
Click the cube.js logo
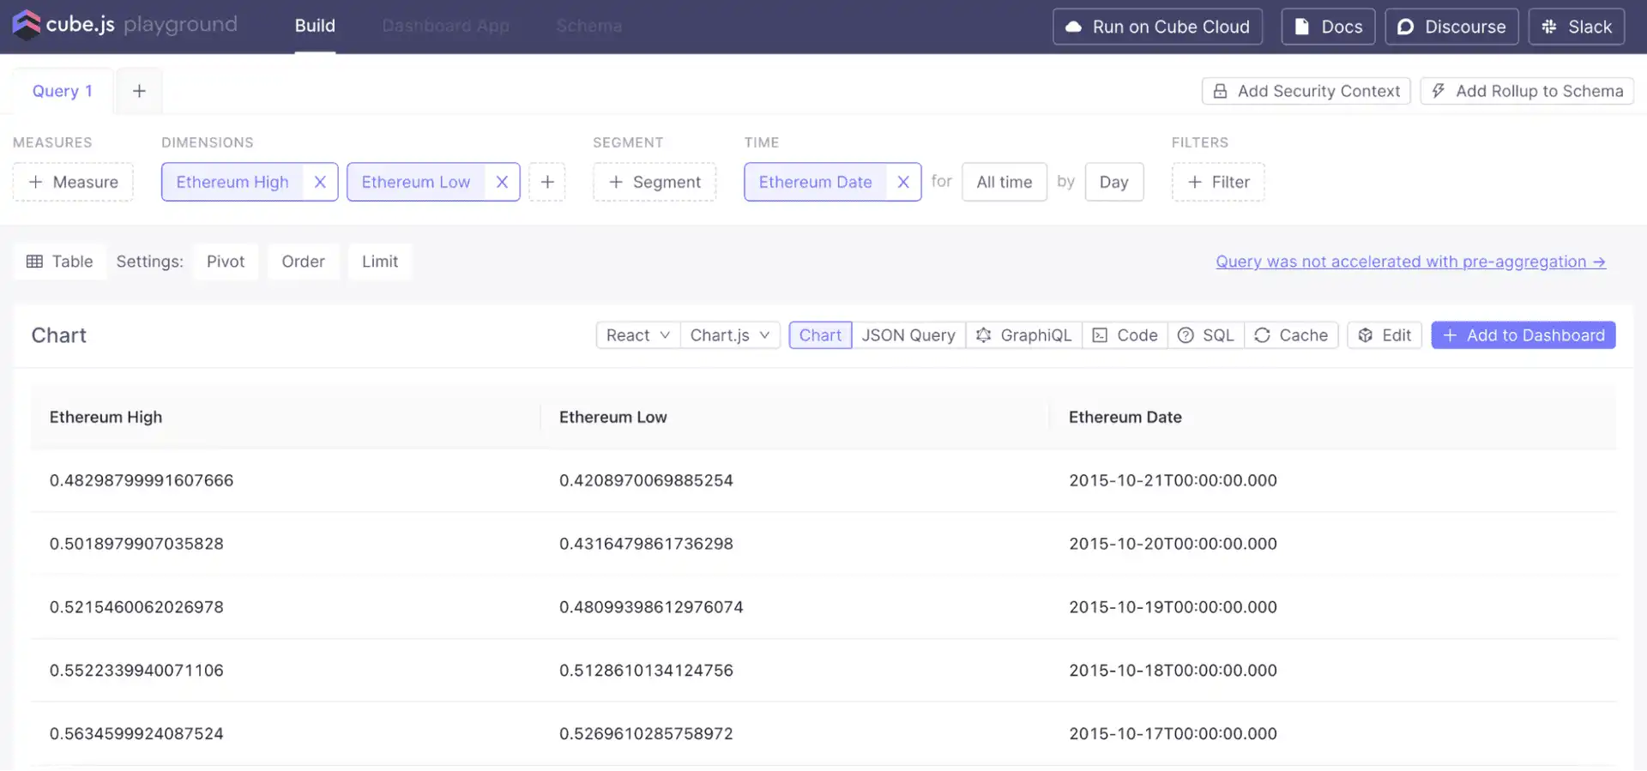(x=27, y=25)
